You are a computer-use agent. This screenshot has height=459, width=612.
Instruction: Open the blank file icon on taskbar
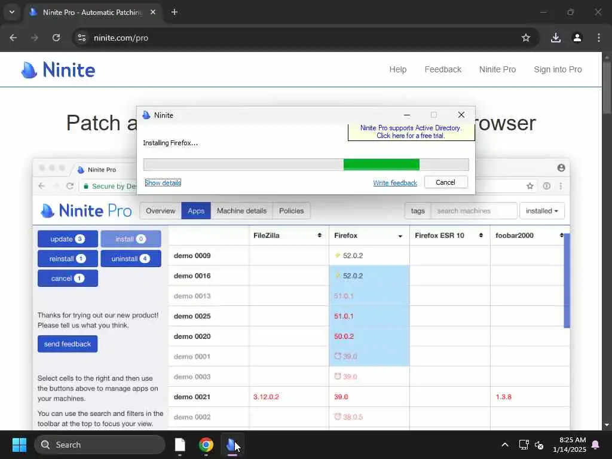(180, 445)
